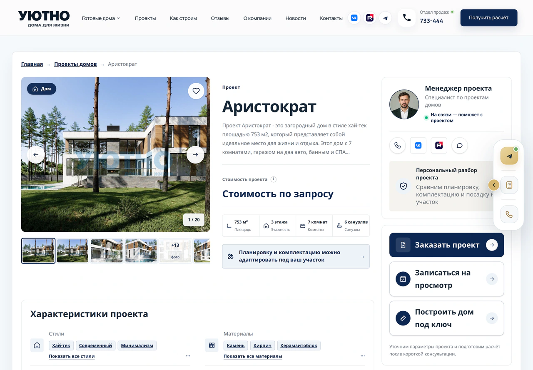
Task: Select the first gallery thumbnail
Action: [38, 251]
